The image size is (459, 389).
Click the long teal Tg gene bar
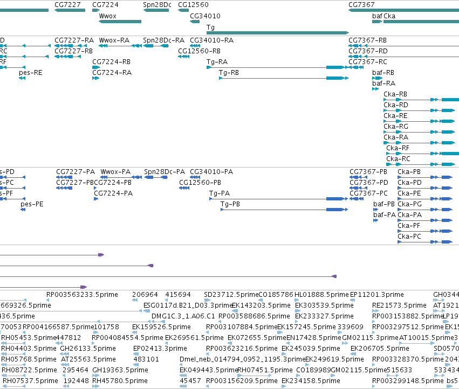(x=278, y=33)
